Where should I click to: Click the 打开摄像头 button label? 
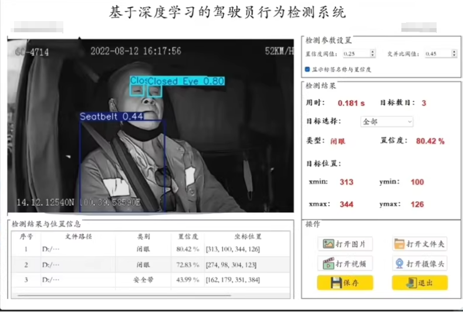pos(425,263)
